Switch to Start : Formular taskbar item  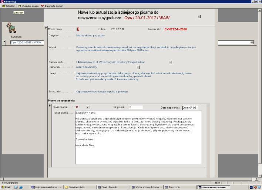tap(114, 187)
